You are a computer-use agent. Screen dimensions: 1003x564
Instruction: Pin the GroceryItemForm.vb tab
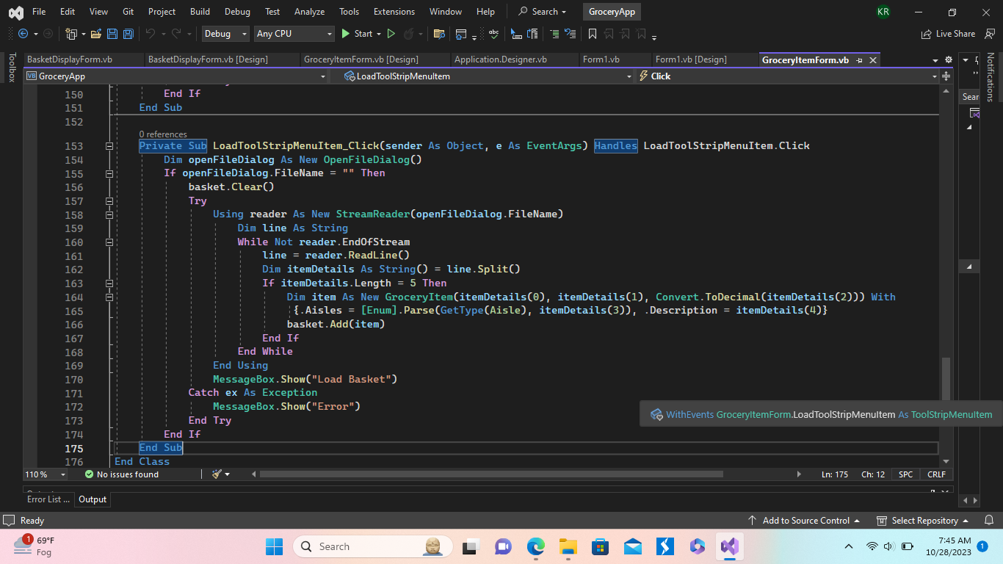(860, 60)
